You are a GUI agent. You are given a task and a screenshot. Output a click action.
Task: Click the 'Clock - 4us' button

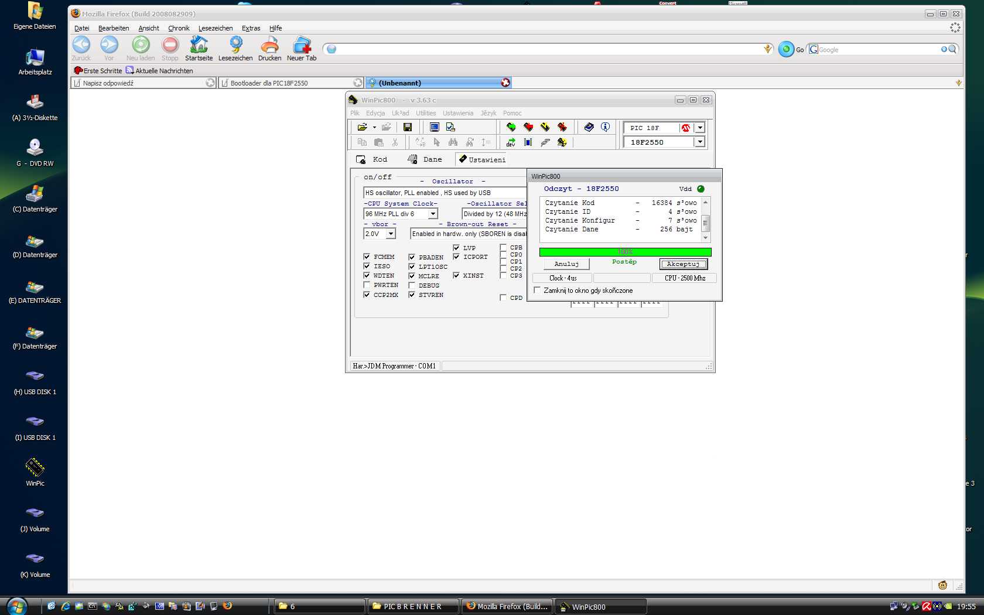[x=562, y=278]
